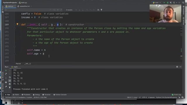Click the wrench icon in Run panel
Image resolution: width=187 pixels, height=105 pixels.
click(x=6, y=74)
